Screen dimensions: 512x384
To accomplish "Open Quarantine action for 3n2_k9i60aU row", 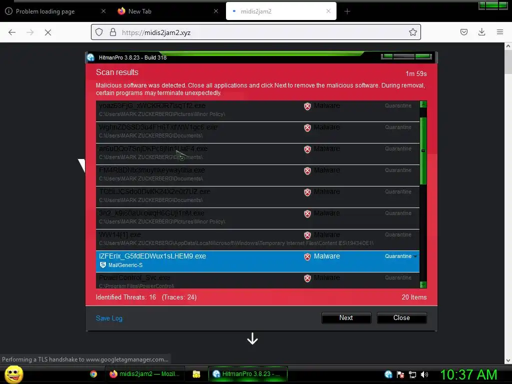I will (398, 213).
